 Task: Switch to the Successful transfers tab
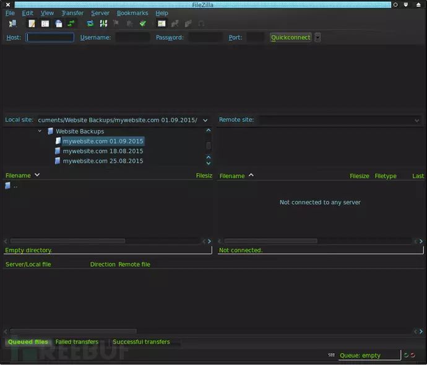pos(141,342)
